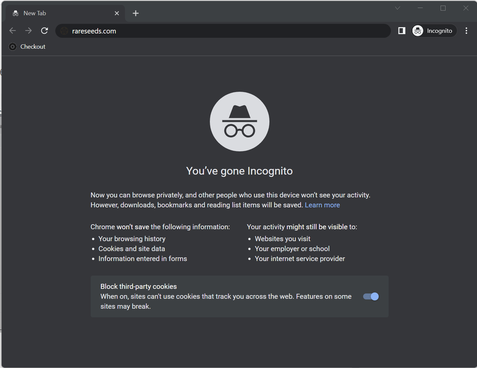
Task: Click the large Incognito hat logo
Action: [240, 122]
